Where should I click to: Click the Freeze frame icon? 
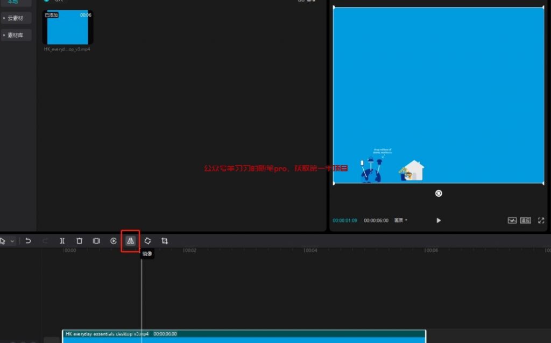click(x=96, y=241)
